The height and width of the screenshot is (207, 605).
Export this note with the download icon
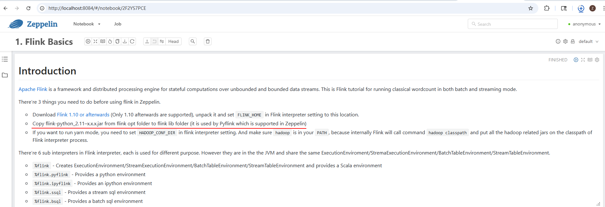click(125, 41)
